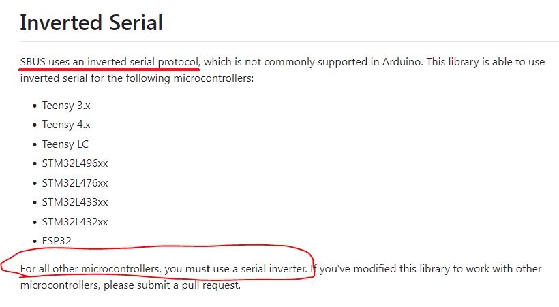
Task: Click the "STM32L496xx" list entry
Action: coord(75,163)
